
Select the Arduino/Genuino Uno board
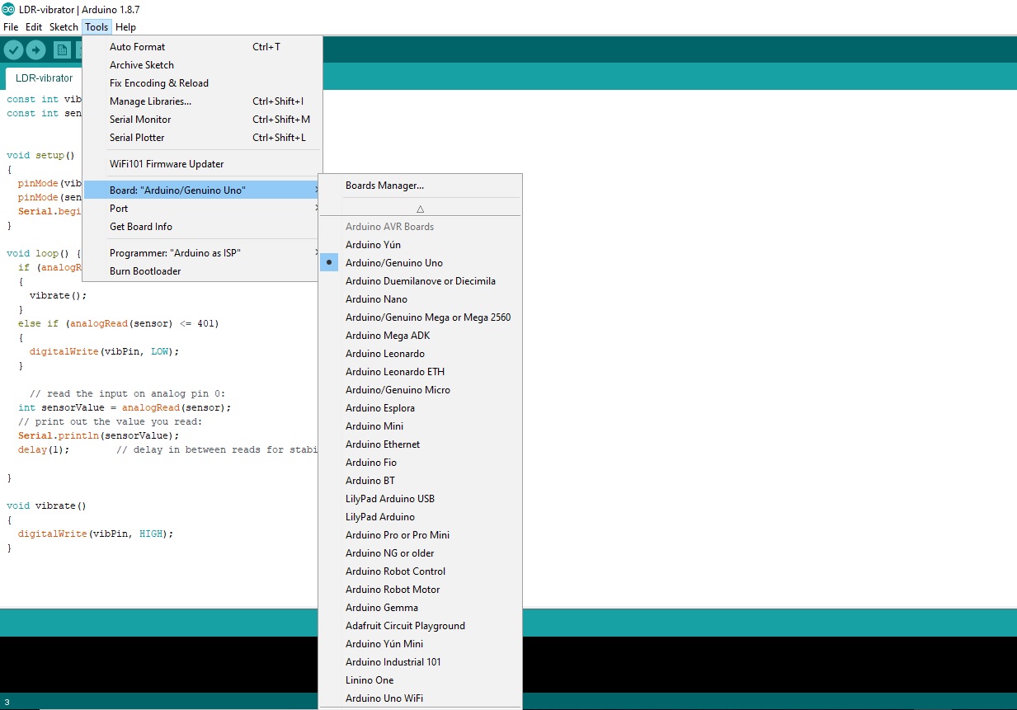(420, 263)
